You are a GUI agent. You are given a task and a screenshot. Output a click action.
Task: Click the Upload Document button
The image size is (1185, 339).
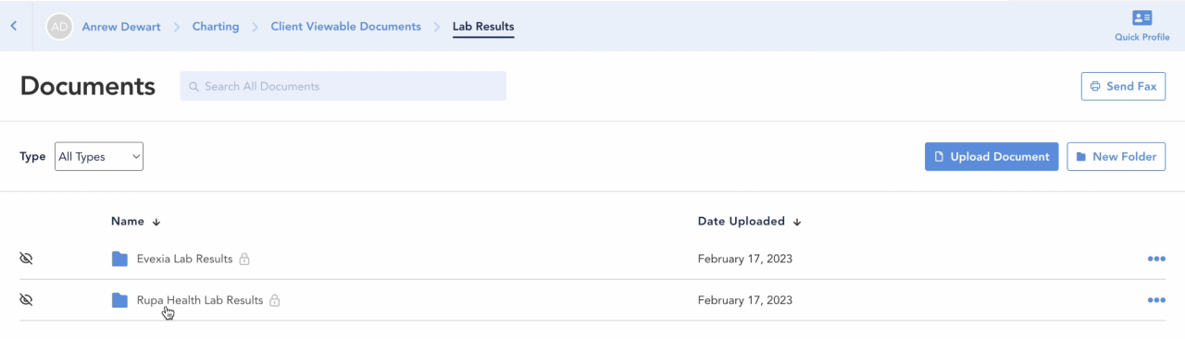[992, 156]
